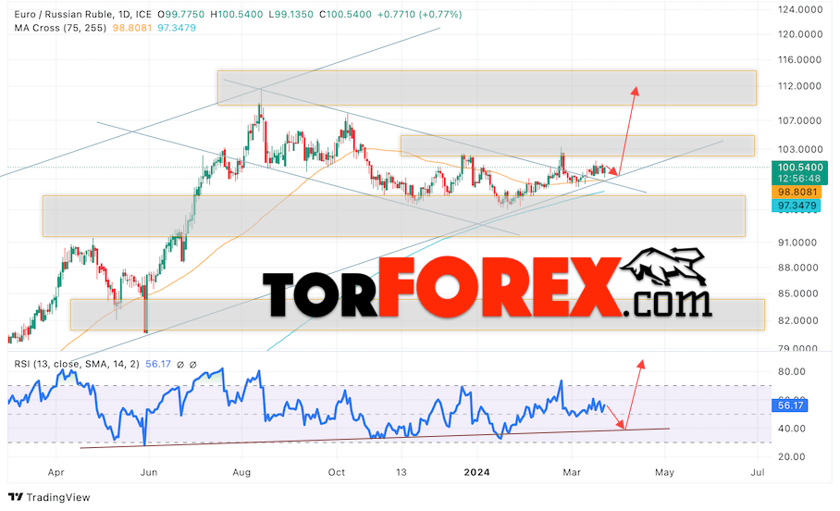Click the 124.0000 price axis tick

pyautogui.click(x=800, y=9)
